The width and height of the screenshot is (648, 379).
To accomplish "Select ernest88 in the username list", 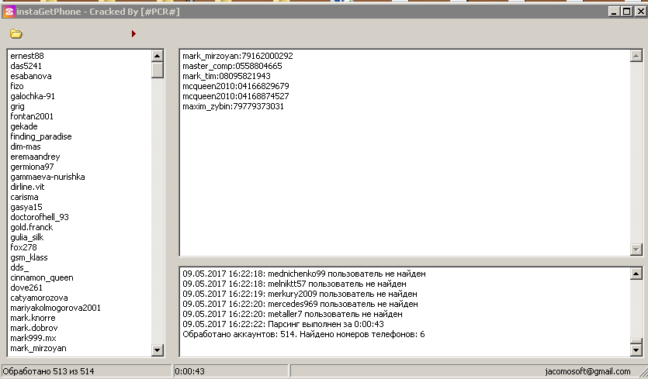I will pyautogui.click(x=27, y=56).
